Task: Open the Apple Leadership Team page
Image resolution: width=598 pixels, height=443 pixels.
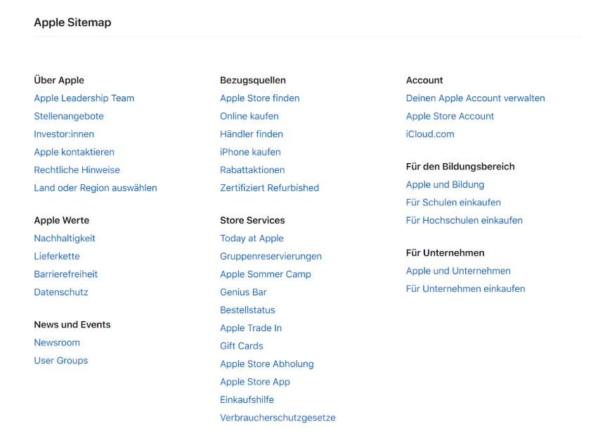Action: 84,98
